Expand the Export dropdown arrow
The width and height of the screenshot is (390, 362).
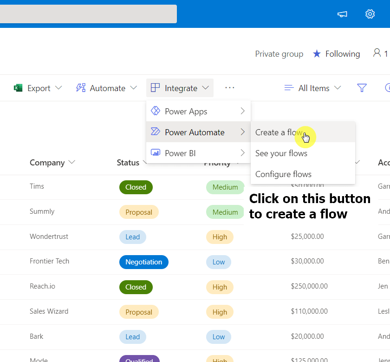pos(58,88)
